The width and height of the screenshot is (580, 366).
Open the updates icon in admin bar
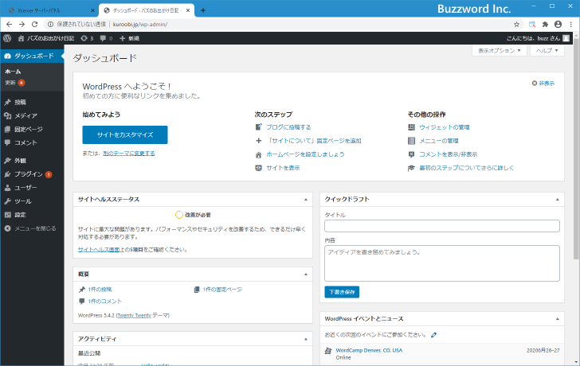click(x=87, y=37)
